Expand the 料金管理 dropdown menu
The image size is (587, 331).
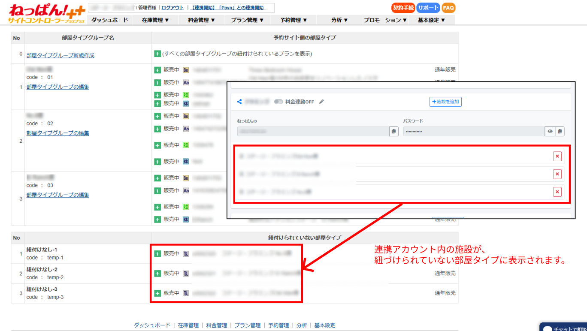click(202, 20)
